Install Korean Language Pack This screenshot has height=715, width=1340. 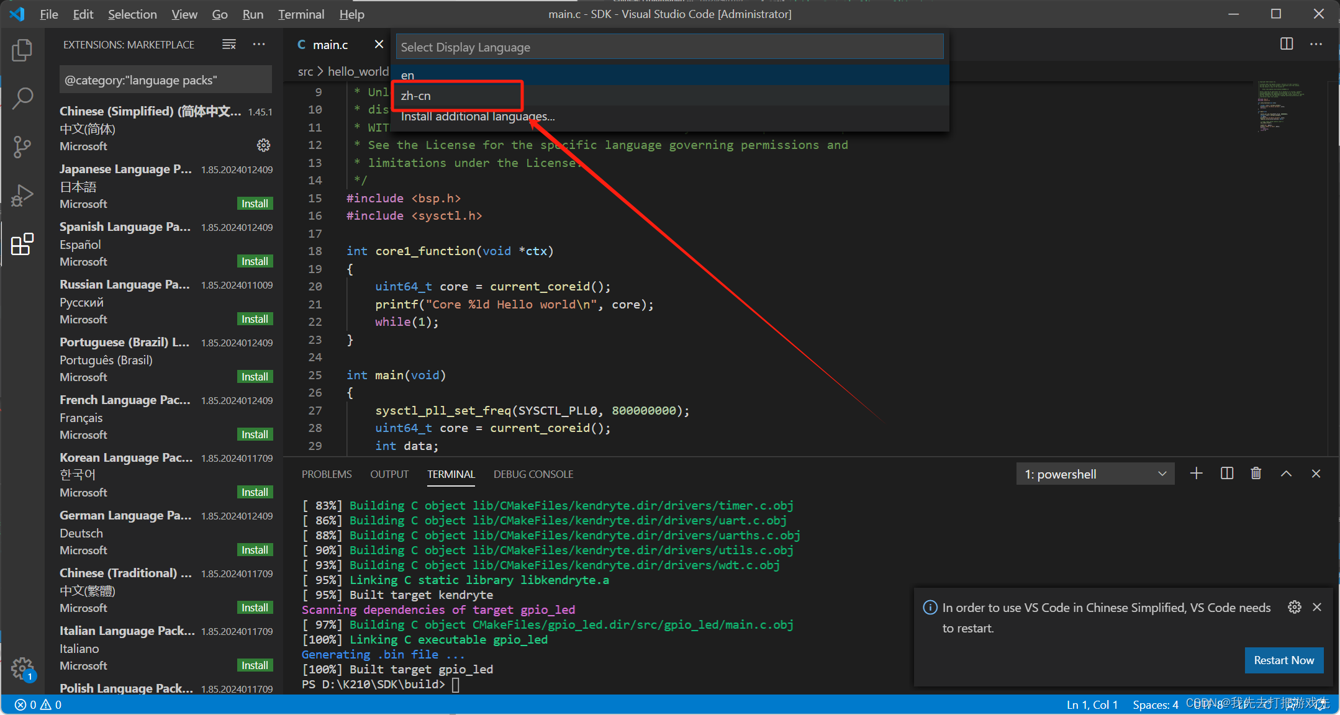(255, 492)
